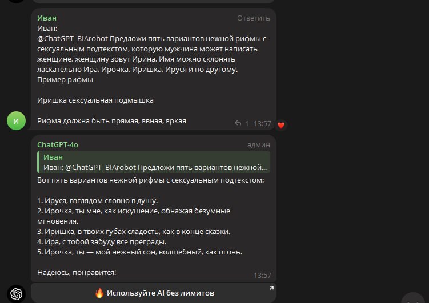This screenshot has width=429, height=303.
Task: Click the fire emoji on the bot button
Action: (x=99, y=293)
